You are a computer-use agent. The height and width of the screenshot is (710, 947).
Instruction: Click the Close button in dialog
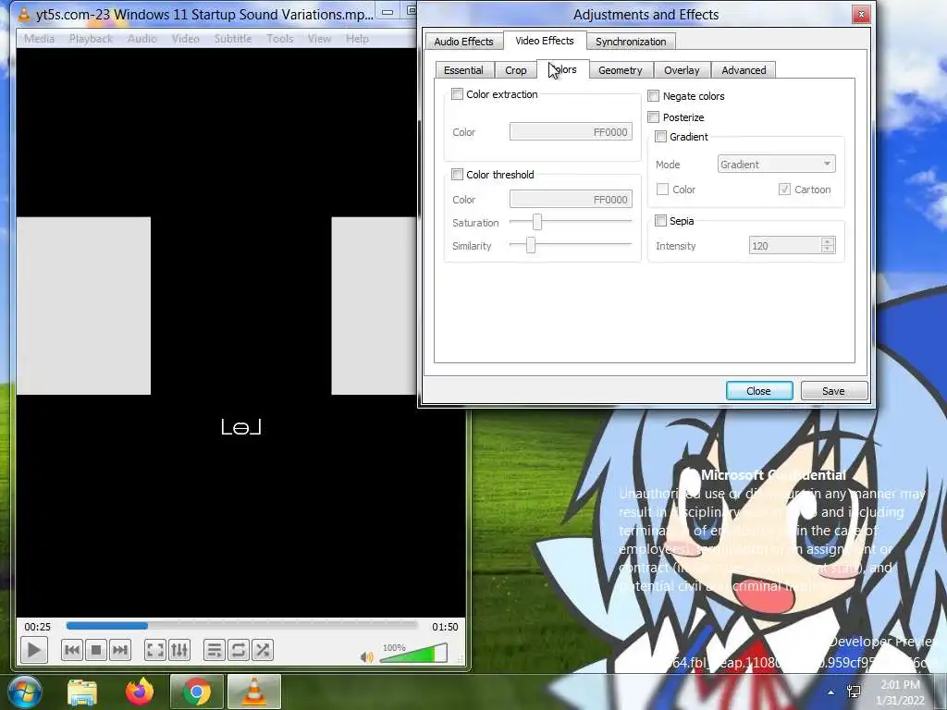click(759, 391)
